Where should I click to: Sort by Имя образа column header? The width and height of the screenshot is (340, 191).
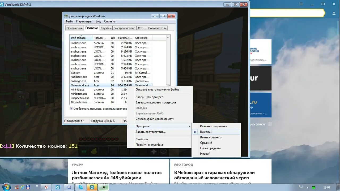81,38
